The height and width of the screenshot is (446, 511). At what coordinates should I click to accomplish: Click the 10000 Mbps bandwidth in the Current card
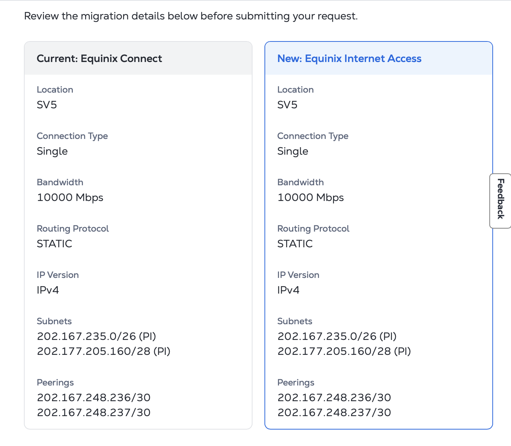pyautogui.click(x=70, y=197)
